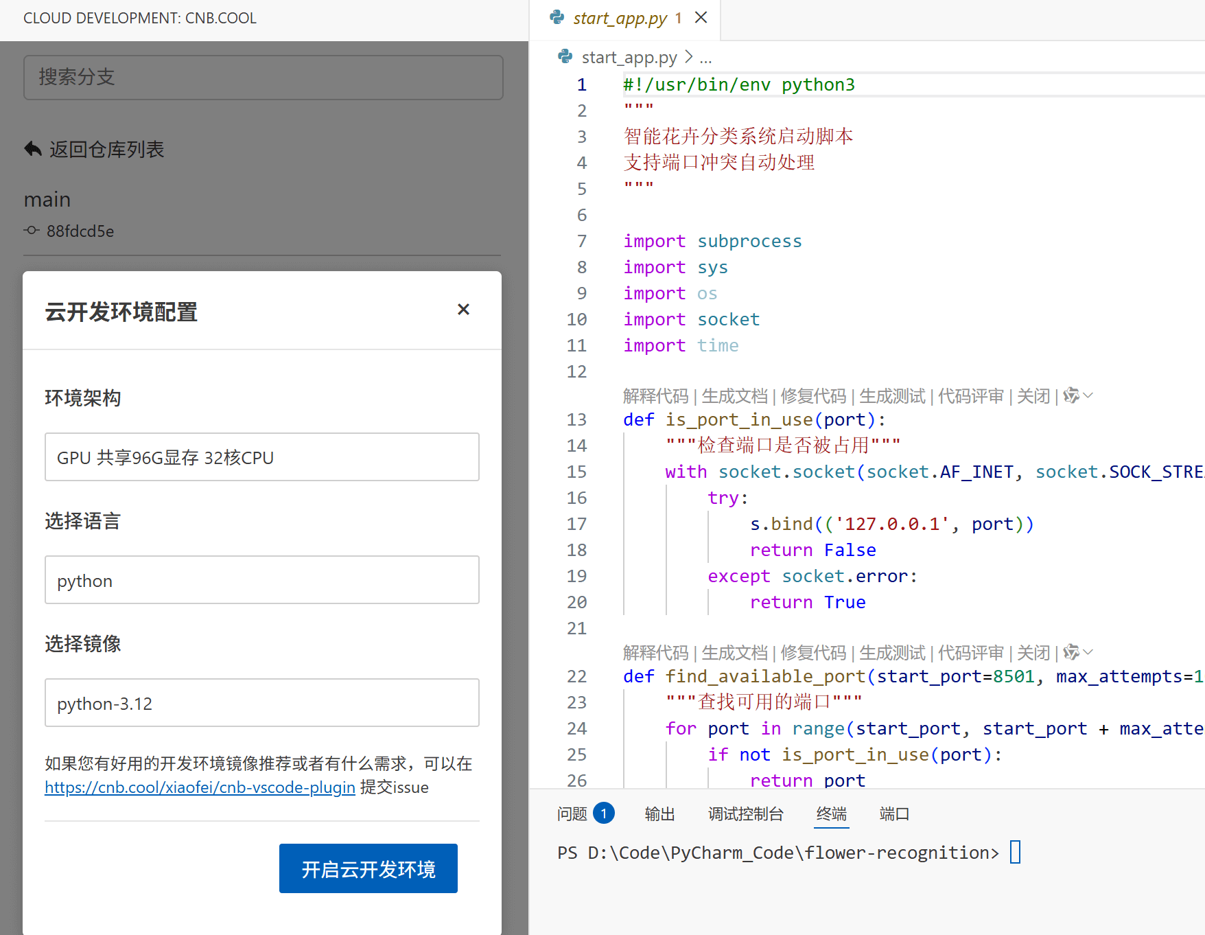The height and width of the screenshot is (935, 1205).
Task: Click the 开启云开发环境 button
Action: (368, 868)
